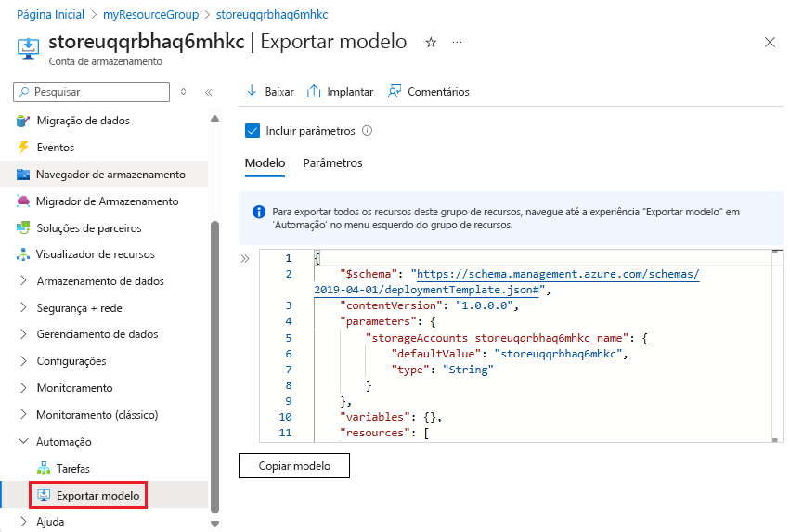Show info tooltip for Incluir parâmetros
This screenshot has width=790, height=532.
pos(368,131)
